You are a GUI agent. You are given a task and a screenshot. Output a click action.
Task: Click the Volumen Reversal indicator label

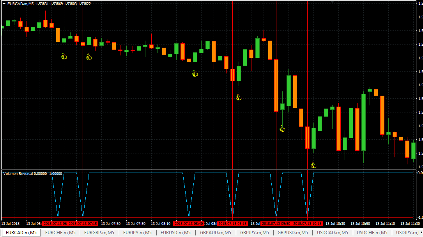tap(33, 173)
